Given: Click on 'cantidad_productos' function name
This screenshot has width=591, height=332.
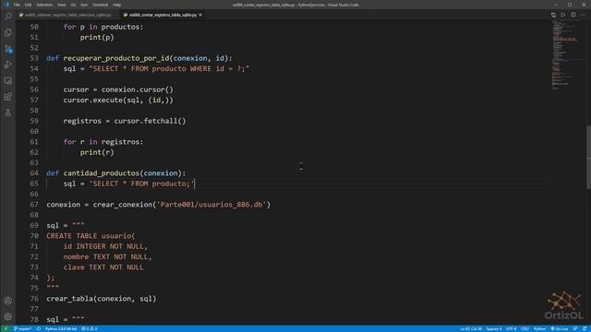Looking at the screenshot, I should point(102,172).
